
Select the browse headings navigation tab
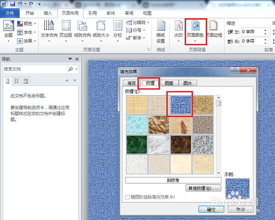pos(7,81)
